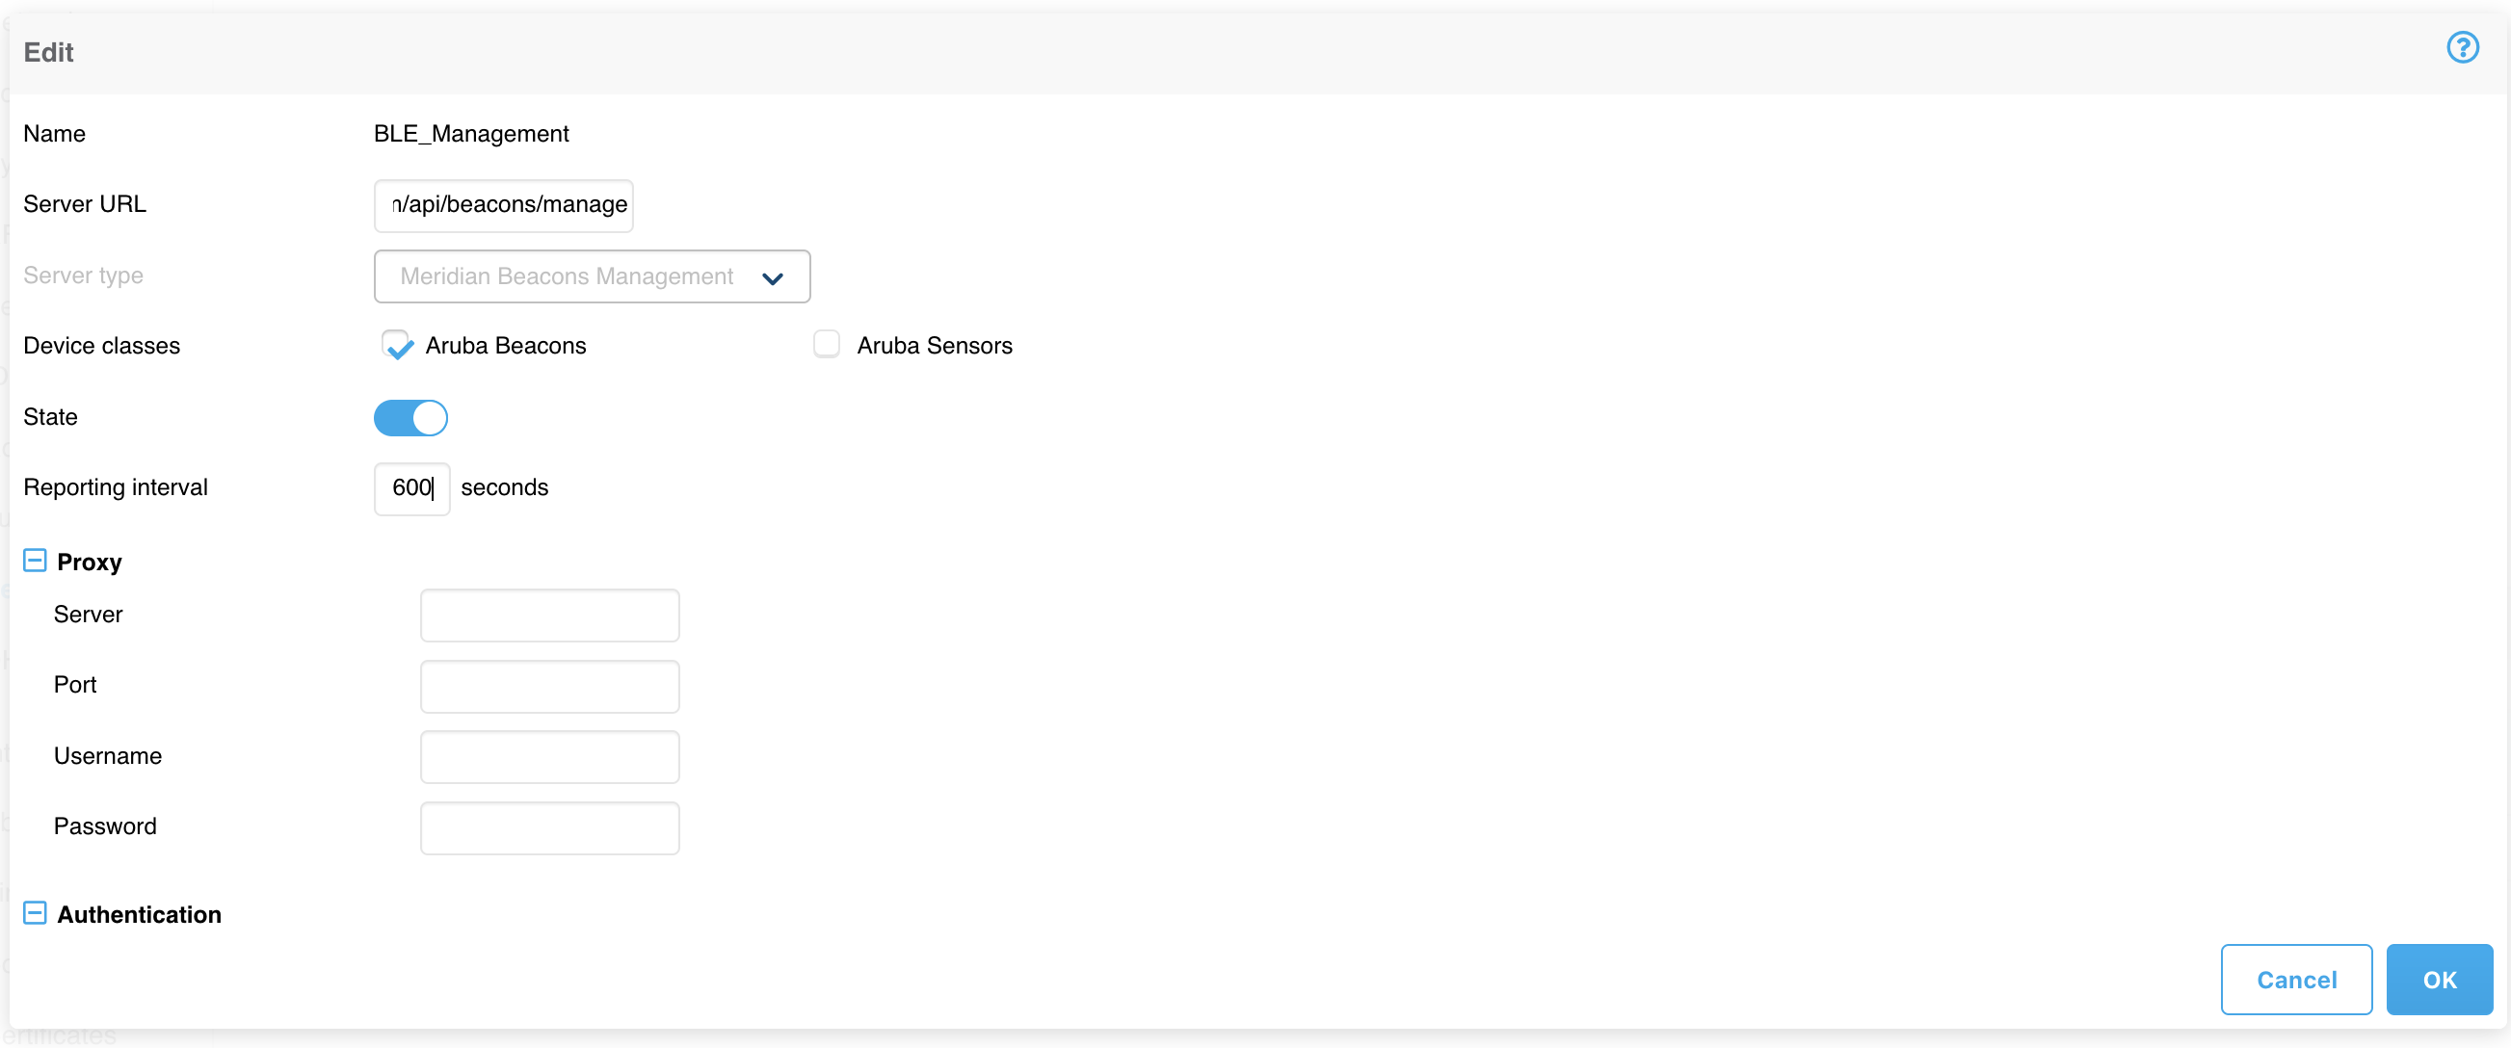The image size is (2511, 1048).
Task: Click the Reporting interval label
Action: (x=115, y=487)
